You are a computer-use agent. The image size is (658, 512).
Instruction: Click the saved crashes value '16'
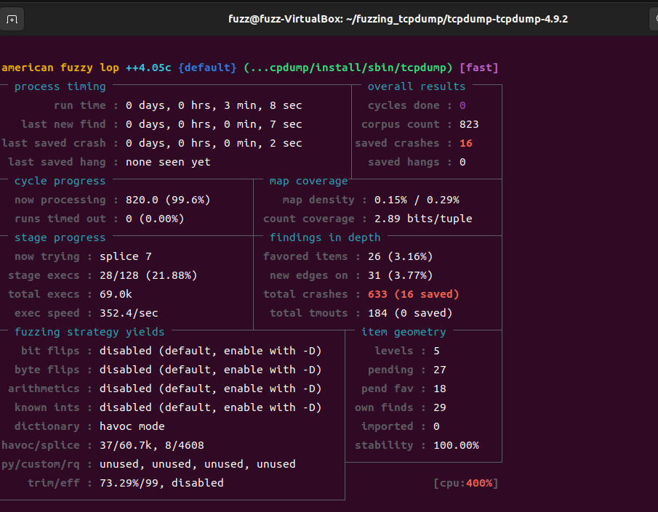[466, 143]
